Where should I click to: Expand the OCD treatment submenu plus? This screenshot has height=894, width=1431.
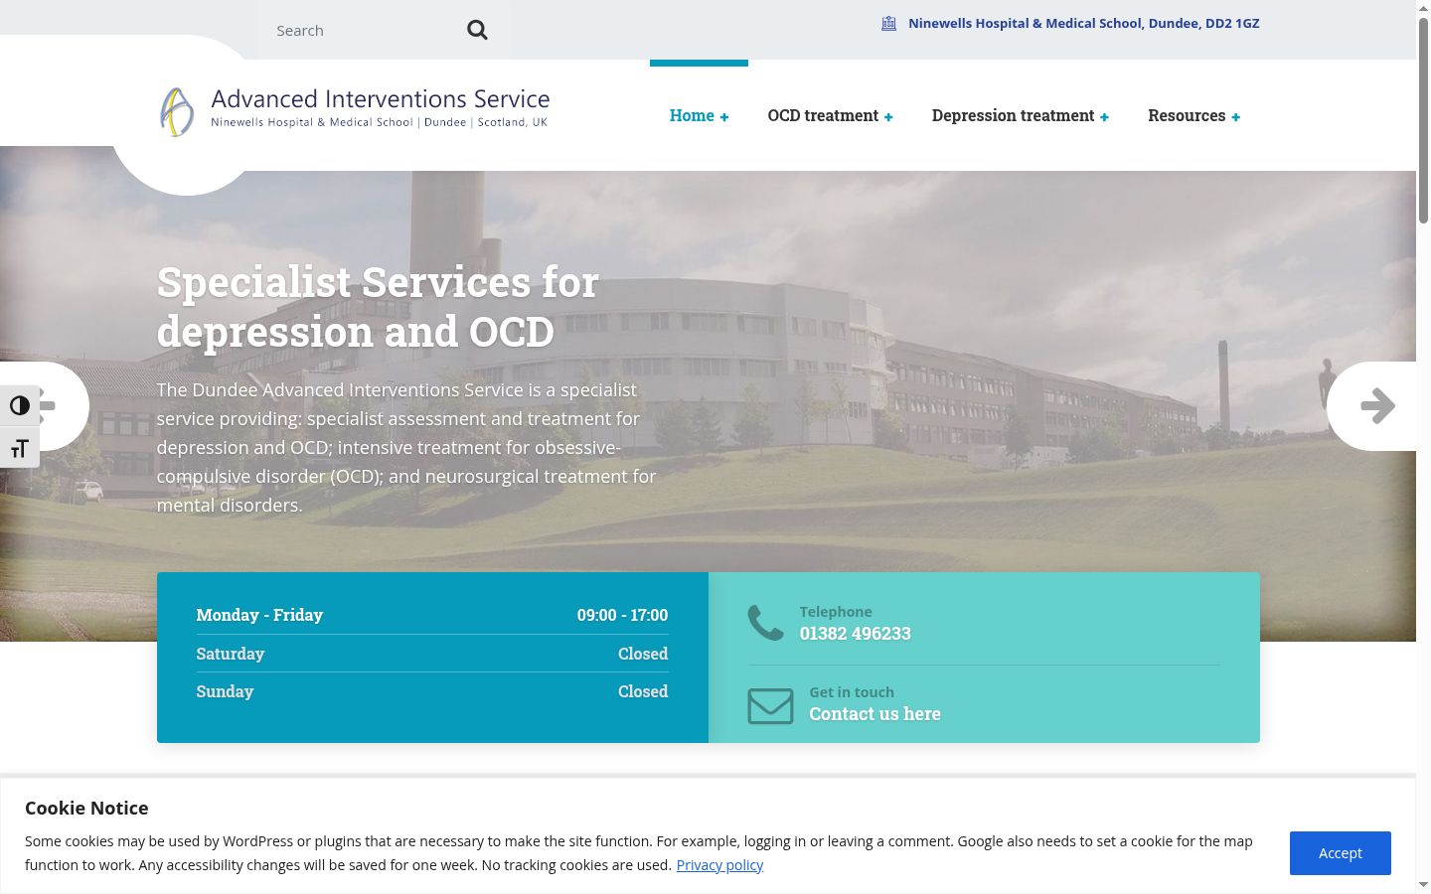coord(888,117)
